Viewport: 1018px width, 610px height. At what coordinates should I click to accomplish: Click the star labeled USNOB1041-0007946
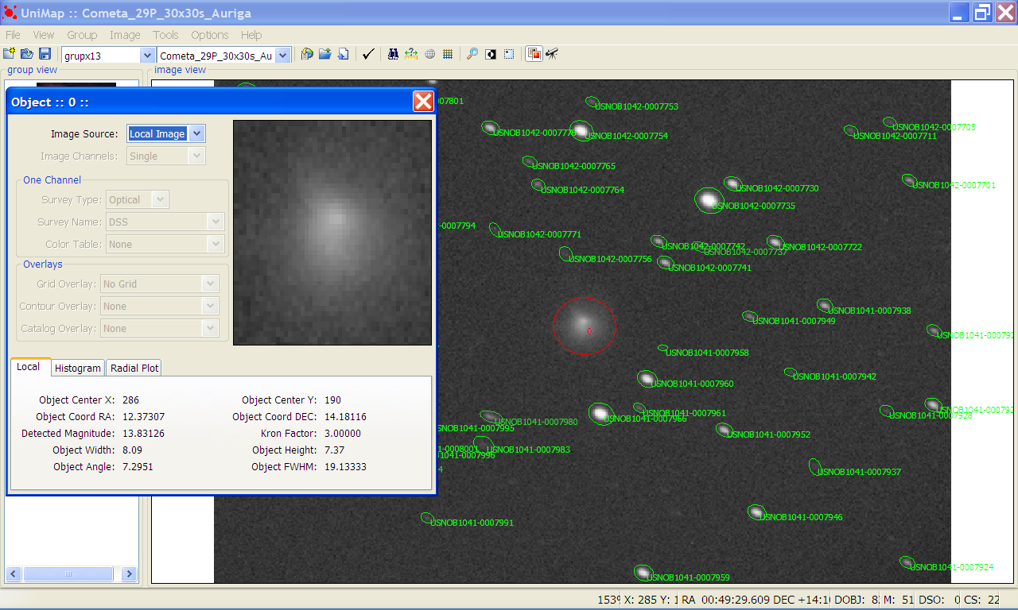point(756,512)
